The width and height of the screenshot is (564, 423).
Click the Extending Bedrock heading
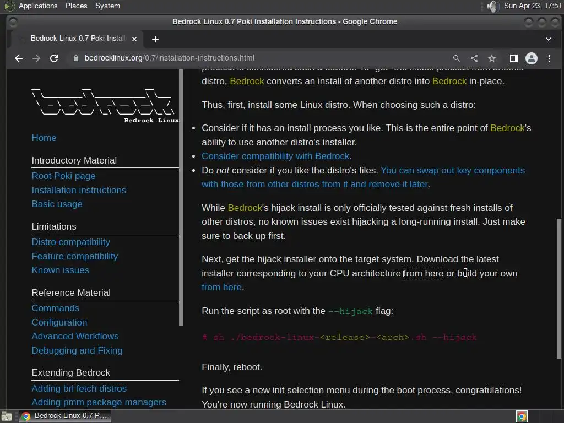(71, 373)
